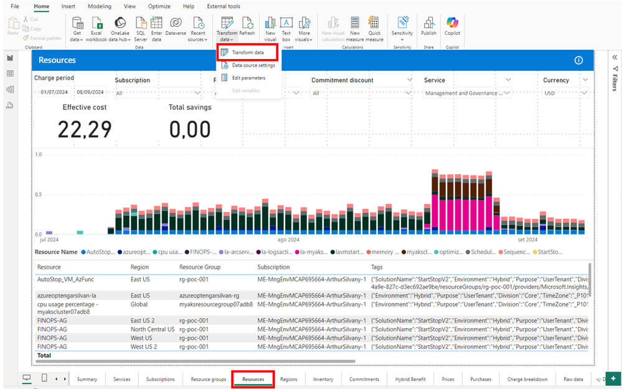Screen dimensions: 622x389
Task: Click the Enter data icon
Action: point(156,22)
